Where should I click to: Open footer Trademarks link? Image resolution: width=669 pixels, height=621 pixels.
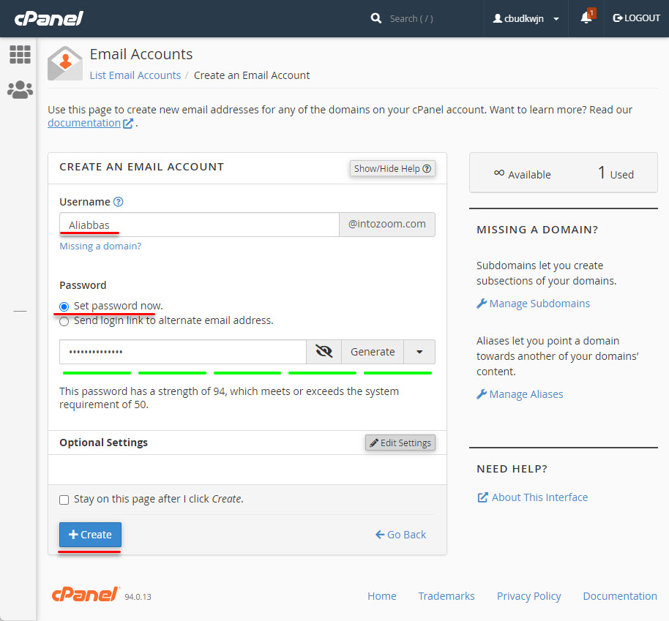(446, 596)
